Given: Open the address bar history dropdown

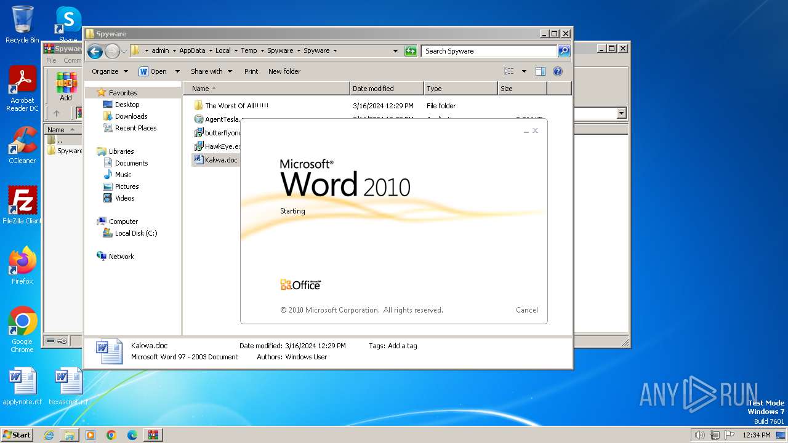Looking at the screenshot, I should (395, 51).
